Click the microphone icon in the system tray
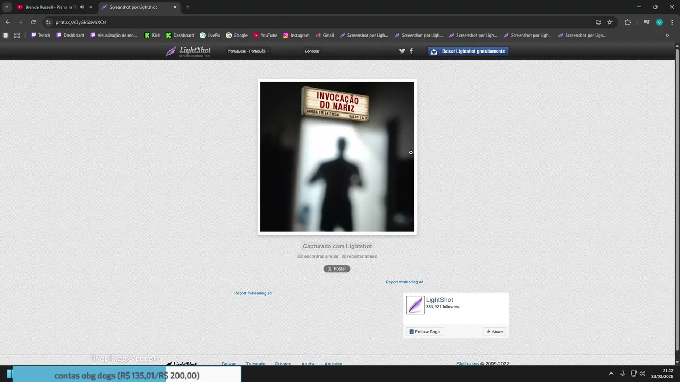 (x=622, y=374)
